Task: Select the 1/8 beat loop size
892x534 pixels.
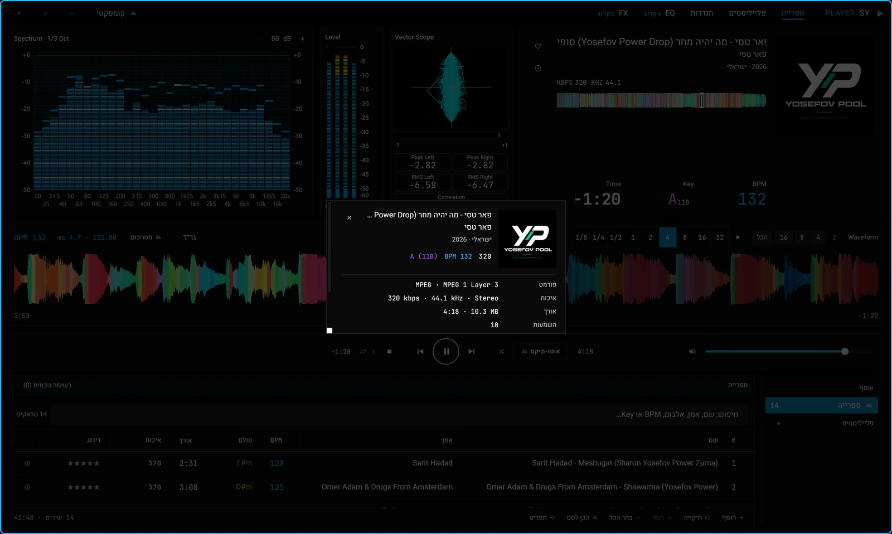Action: (581, 237)
